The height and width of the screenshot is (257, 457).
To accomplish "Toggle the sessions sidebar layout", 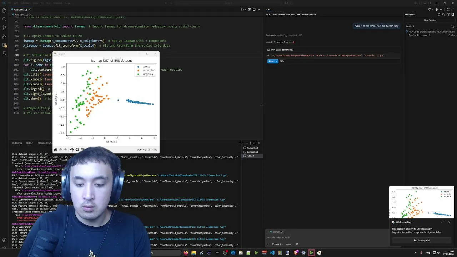I will click(x=453, y=14).
